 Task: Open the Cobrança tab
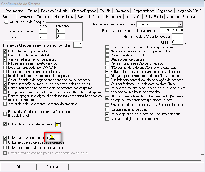click(x=44, y=17)
